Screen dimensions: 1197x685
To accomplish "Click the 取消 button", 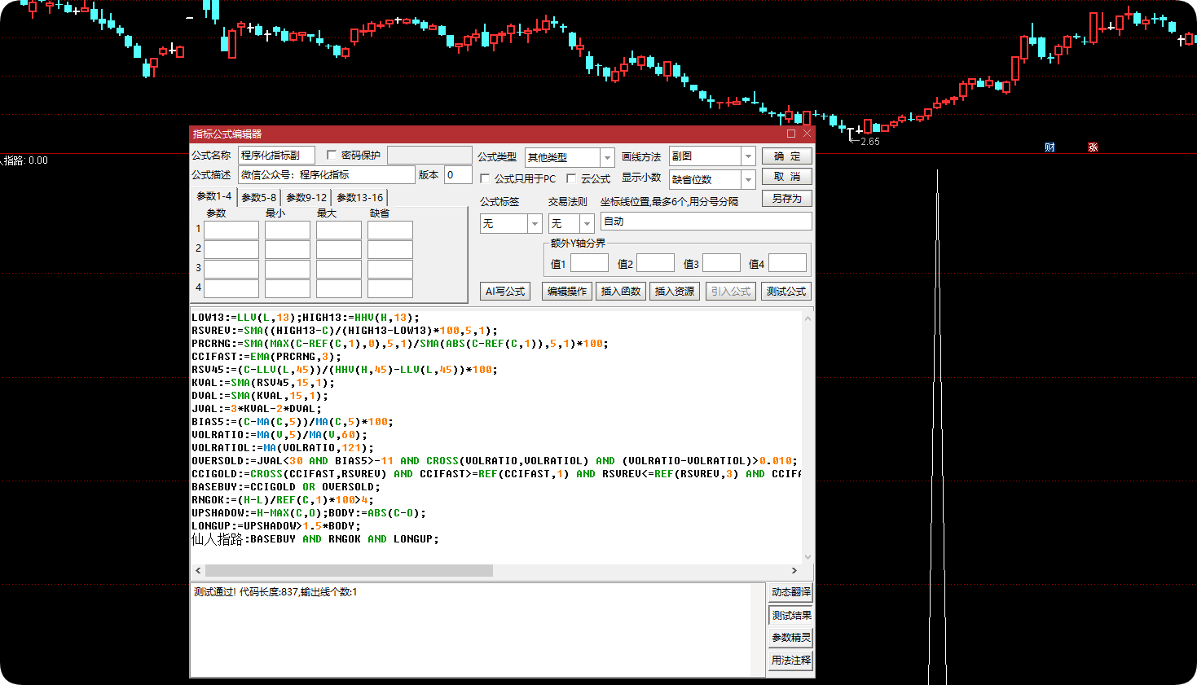I will pyautogui.click(x=787, y=176).
